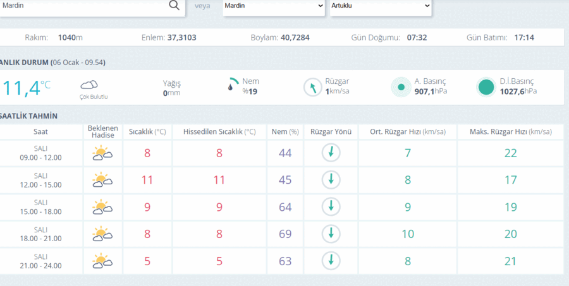Click average wind speed value 7

(x=408, y=153)
